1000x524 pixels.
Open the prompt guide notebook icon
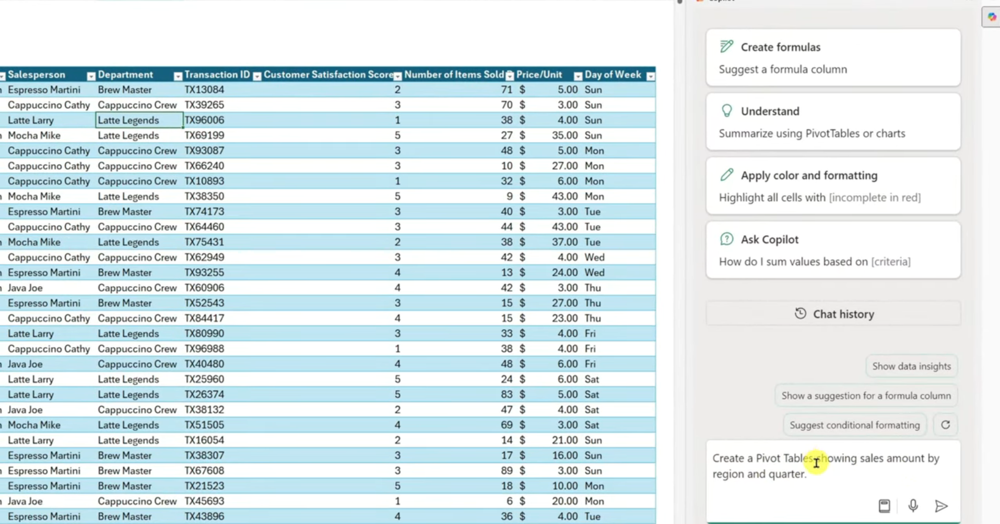[x=884, y=506]
